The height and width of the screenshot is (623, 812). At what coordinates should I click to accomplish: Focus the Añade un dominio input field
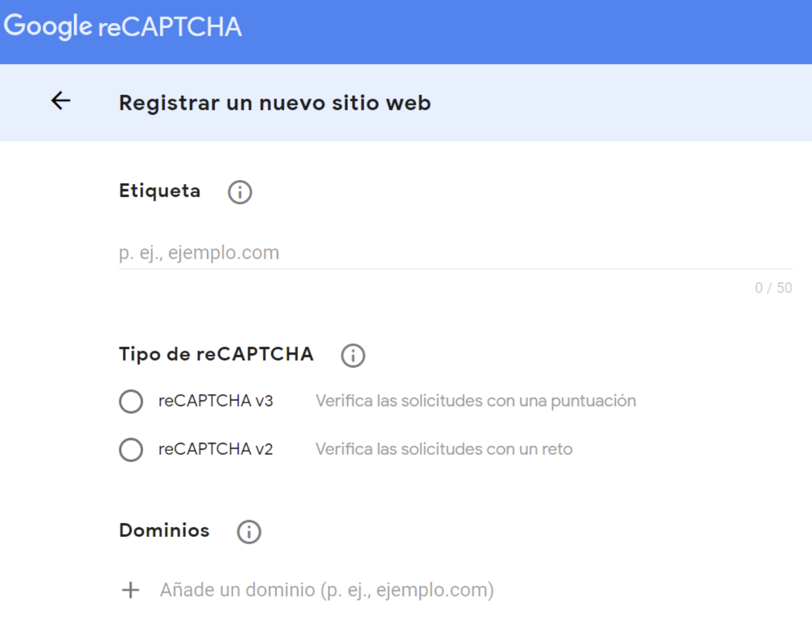coord(327,590)
